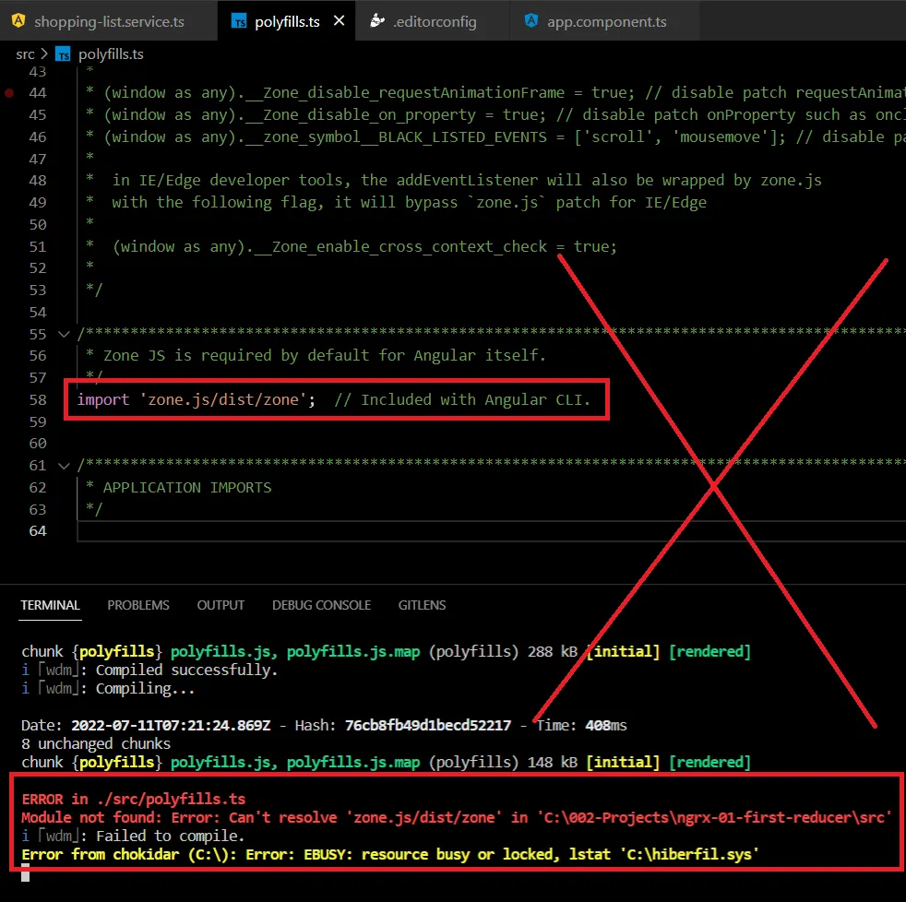The image size is (906, 902).
Task: Click line number 58 in gutter
Action: point(38,399)
